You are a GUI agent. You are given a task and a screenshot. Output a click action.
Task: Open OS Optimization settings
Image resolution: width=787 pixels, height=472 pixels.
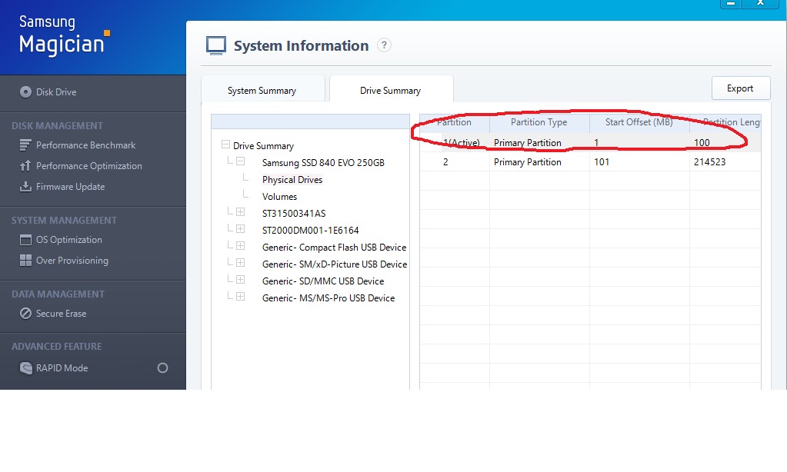point(68,240)
